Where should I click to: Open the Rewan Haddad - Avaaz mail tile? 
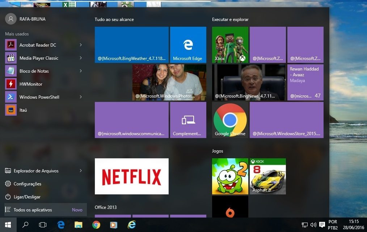(x=305, y=82)
